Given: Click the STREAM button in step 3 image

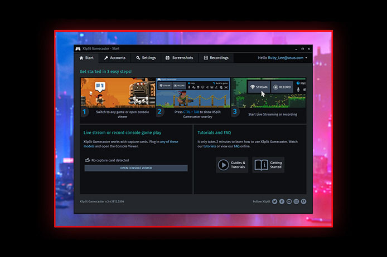Looking at the screenshot, I should point(259,87).
